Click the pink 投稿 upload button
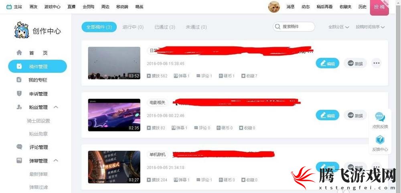 379,8
